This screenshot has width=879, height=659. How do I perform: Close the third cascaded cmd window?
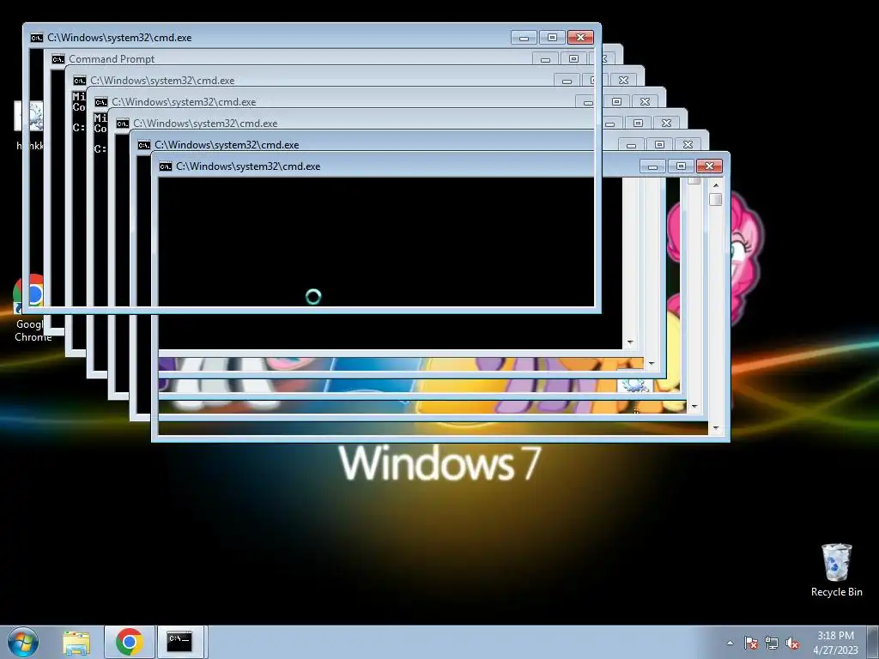(623, 80)
